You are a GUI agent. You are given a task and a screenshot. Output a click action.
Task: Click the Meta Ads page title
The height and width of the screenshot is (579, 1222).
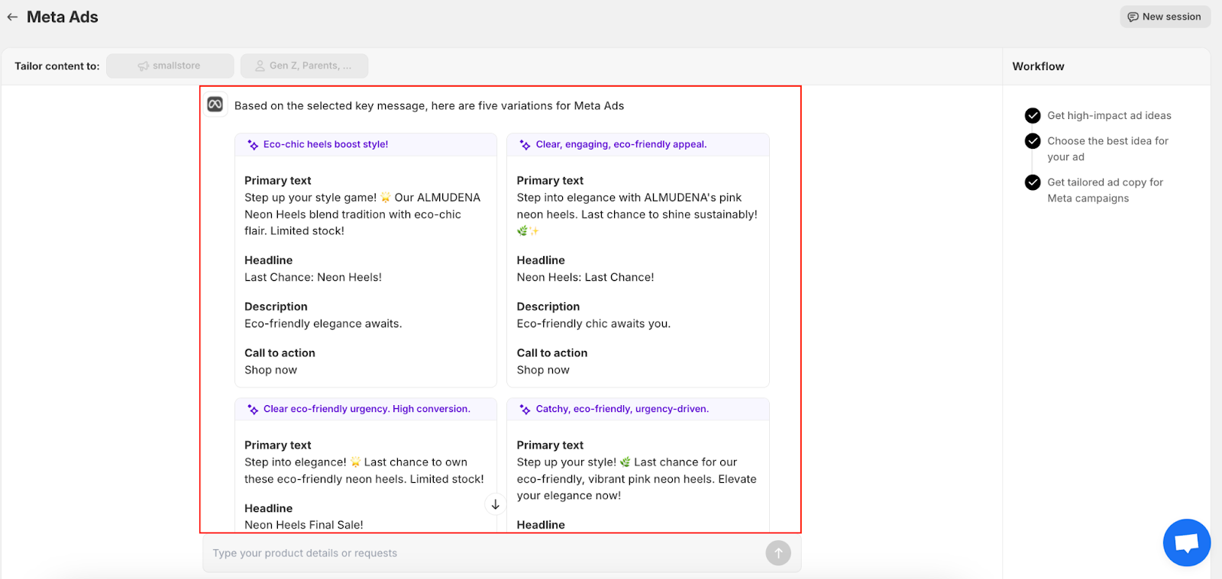63,17
